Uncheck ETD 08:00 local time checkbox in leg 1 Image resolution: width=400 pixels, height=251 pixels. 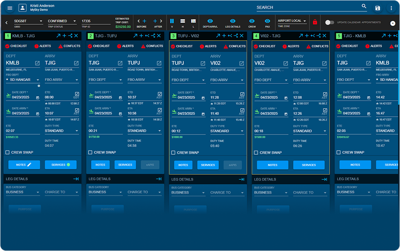point(77,94)
